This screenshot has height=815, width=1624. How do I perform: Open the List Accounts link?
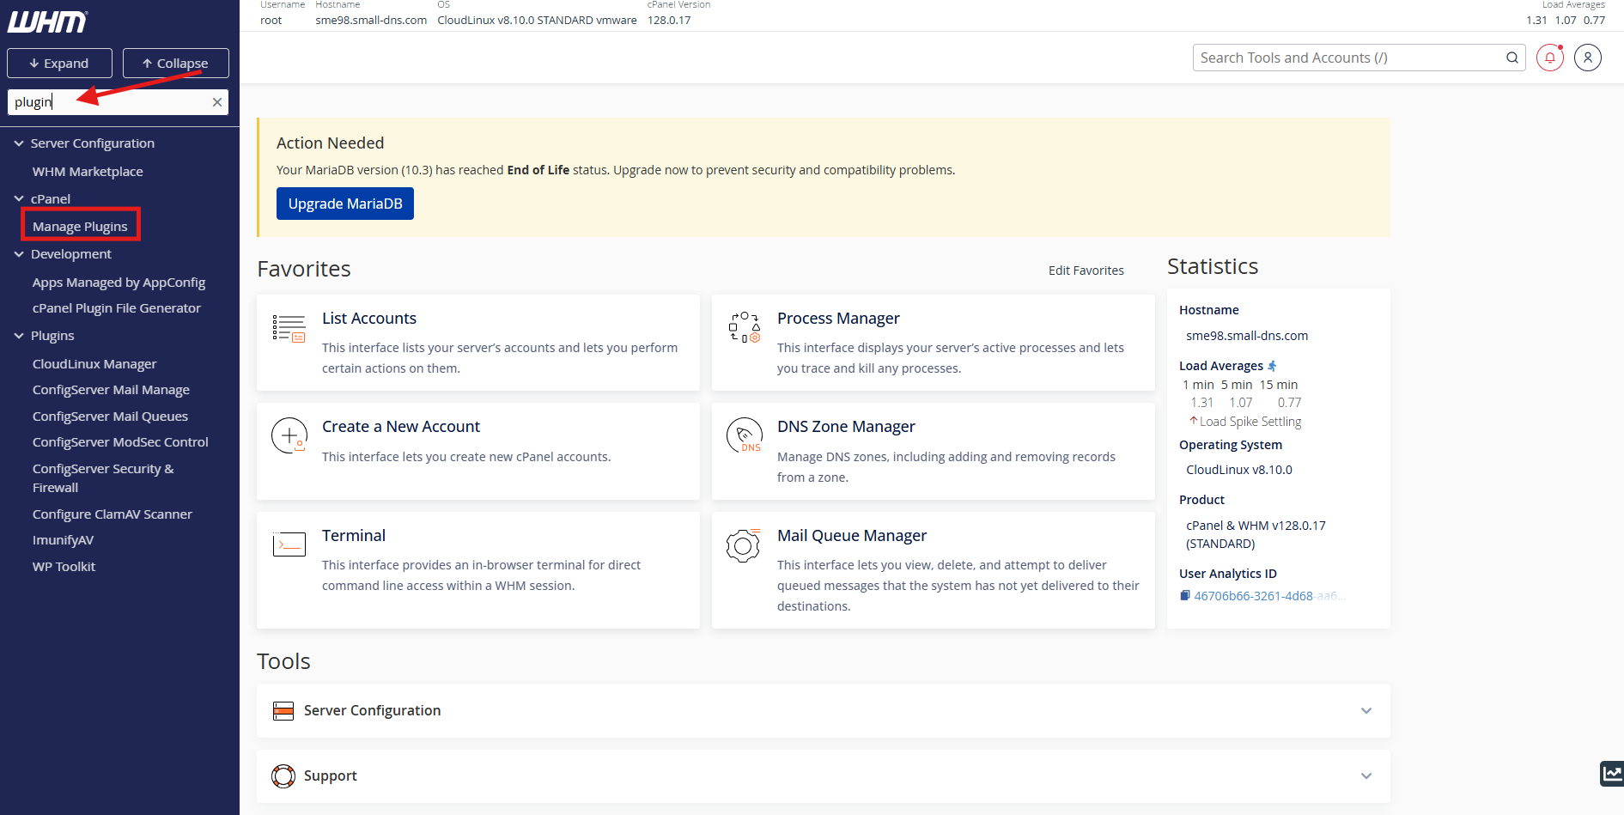369,319
